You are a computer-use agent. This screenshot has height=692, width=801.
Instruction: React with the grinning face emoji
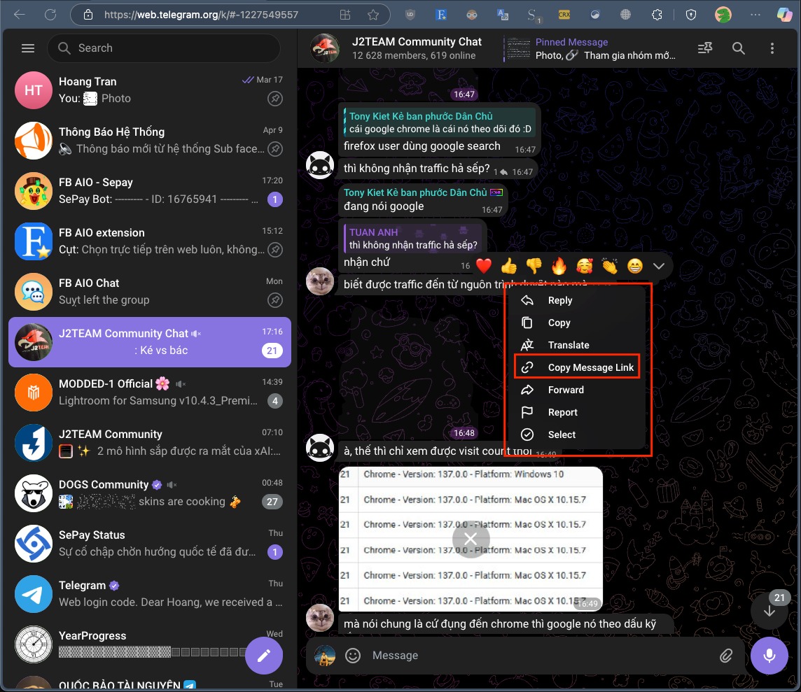point(634,266)
